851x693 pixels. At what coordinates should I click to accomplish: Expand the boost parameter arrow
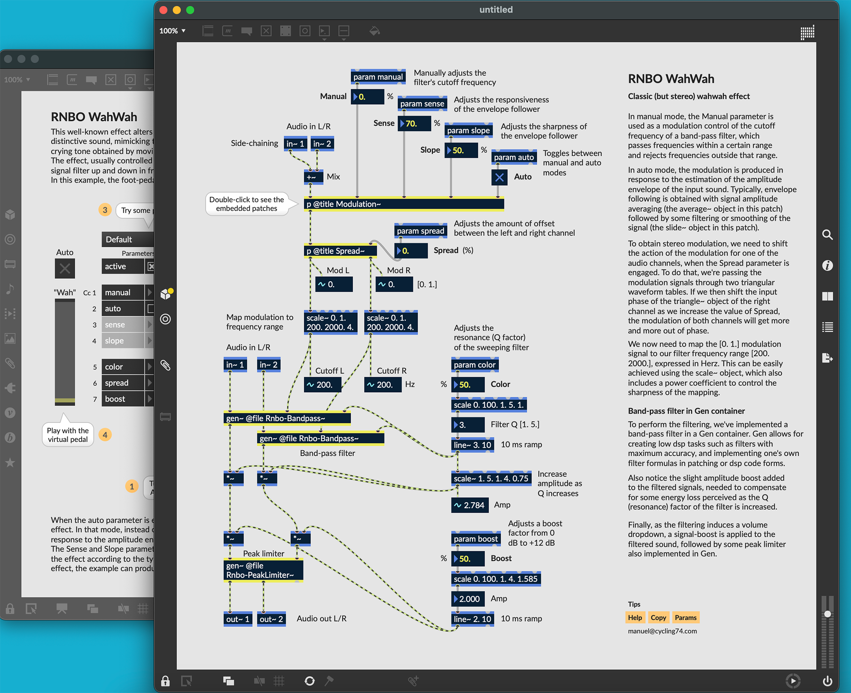tap(150, 399)
